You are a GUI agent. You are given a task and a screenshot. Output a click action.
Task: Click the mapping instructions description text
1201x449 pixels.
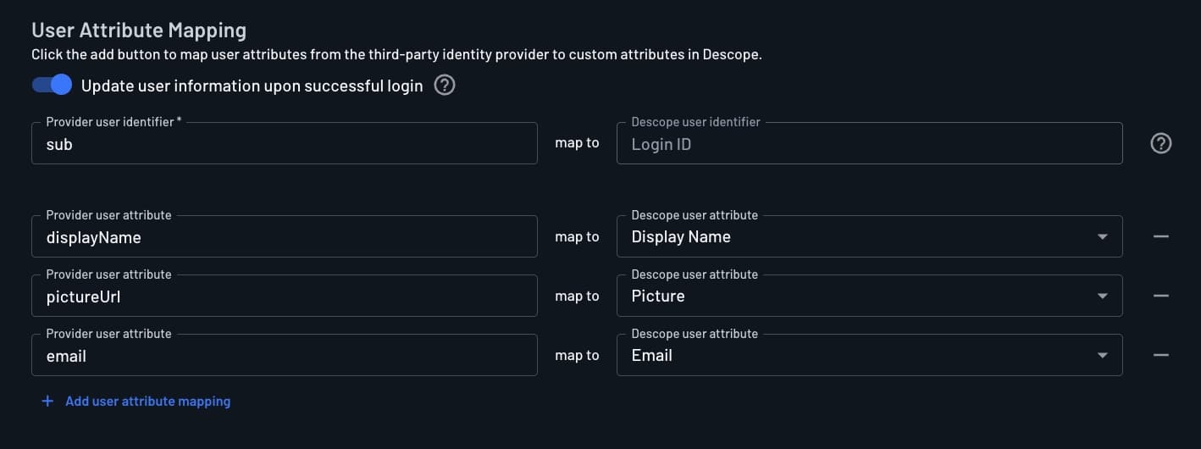[396, 55]
